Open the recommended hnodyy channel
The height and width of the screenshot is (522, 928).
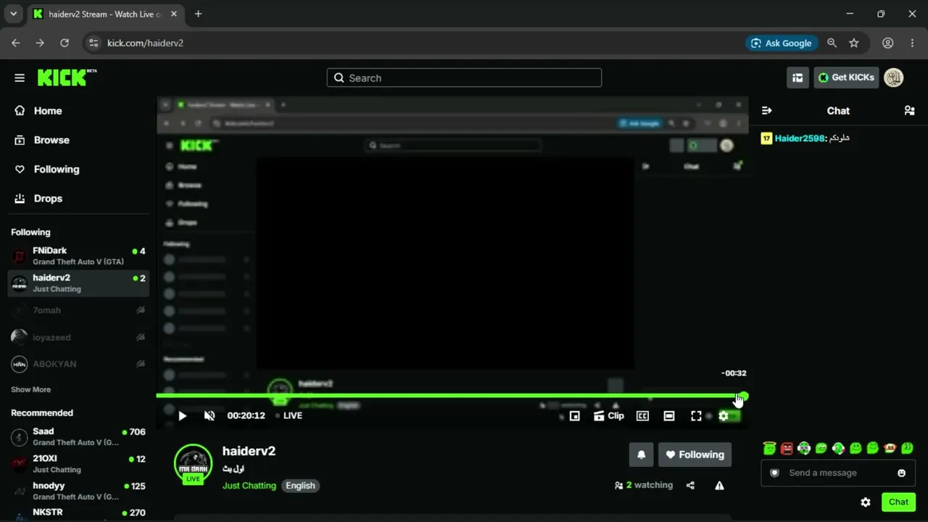coord(78,491)
